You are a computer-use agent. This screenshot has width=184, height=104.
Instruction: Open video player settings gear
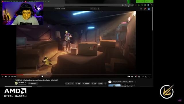point(136,77)
